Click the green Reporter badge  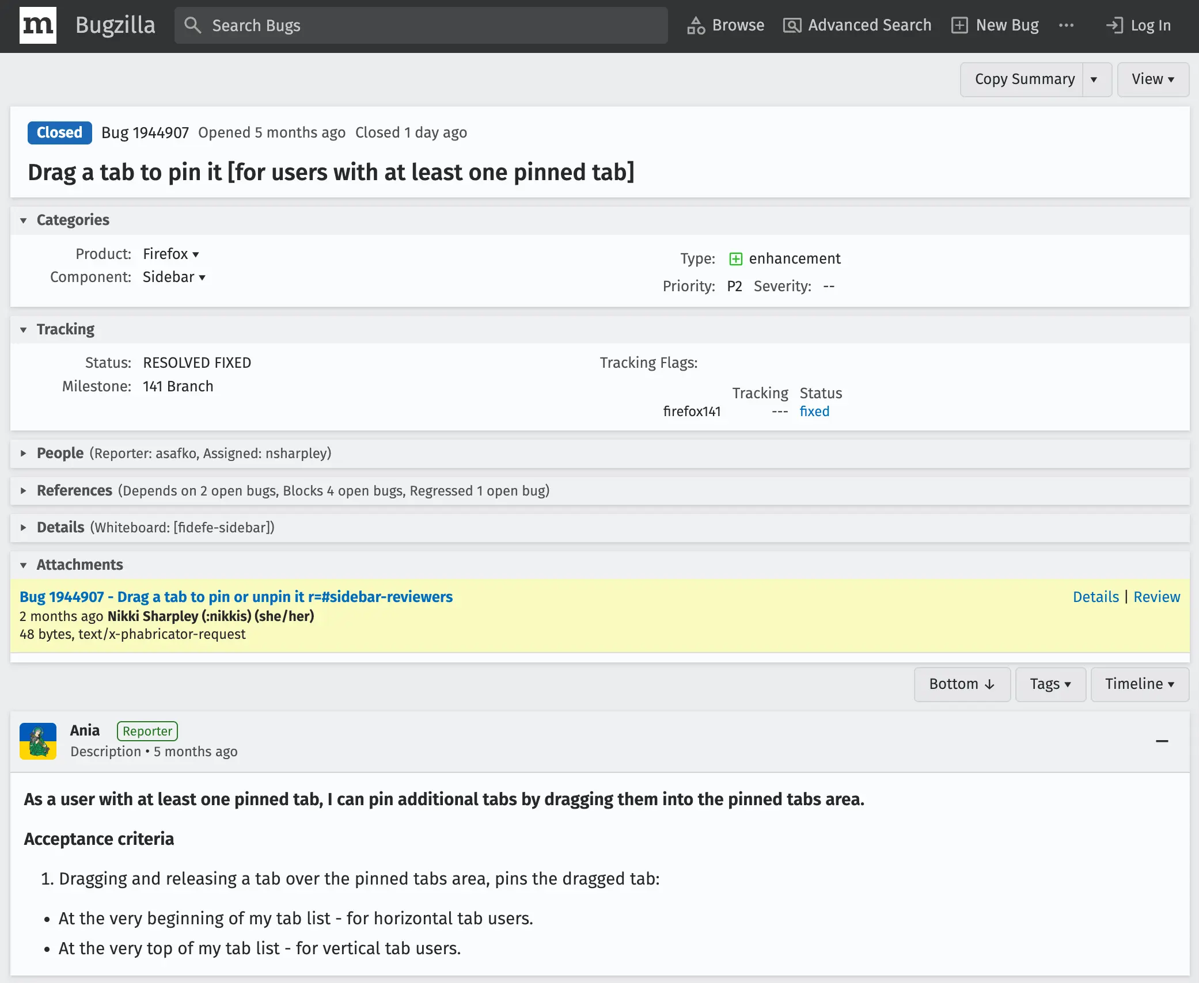click(147, 731)
